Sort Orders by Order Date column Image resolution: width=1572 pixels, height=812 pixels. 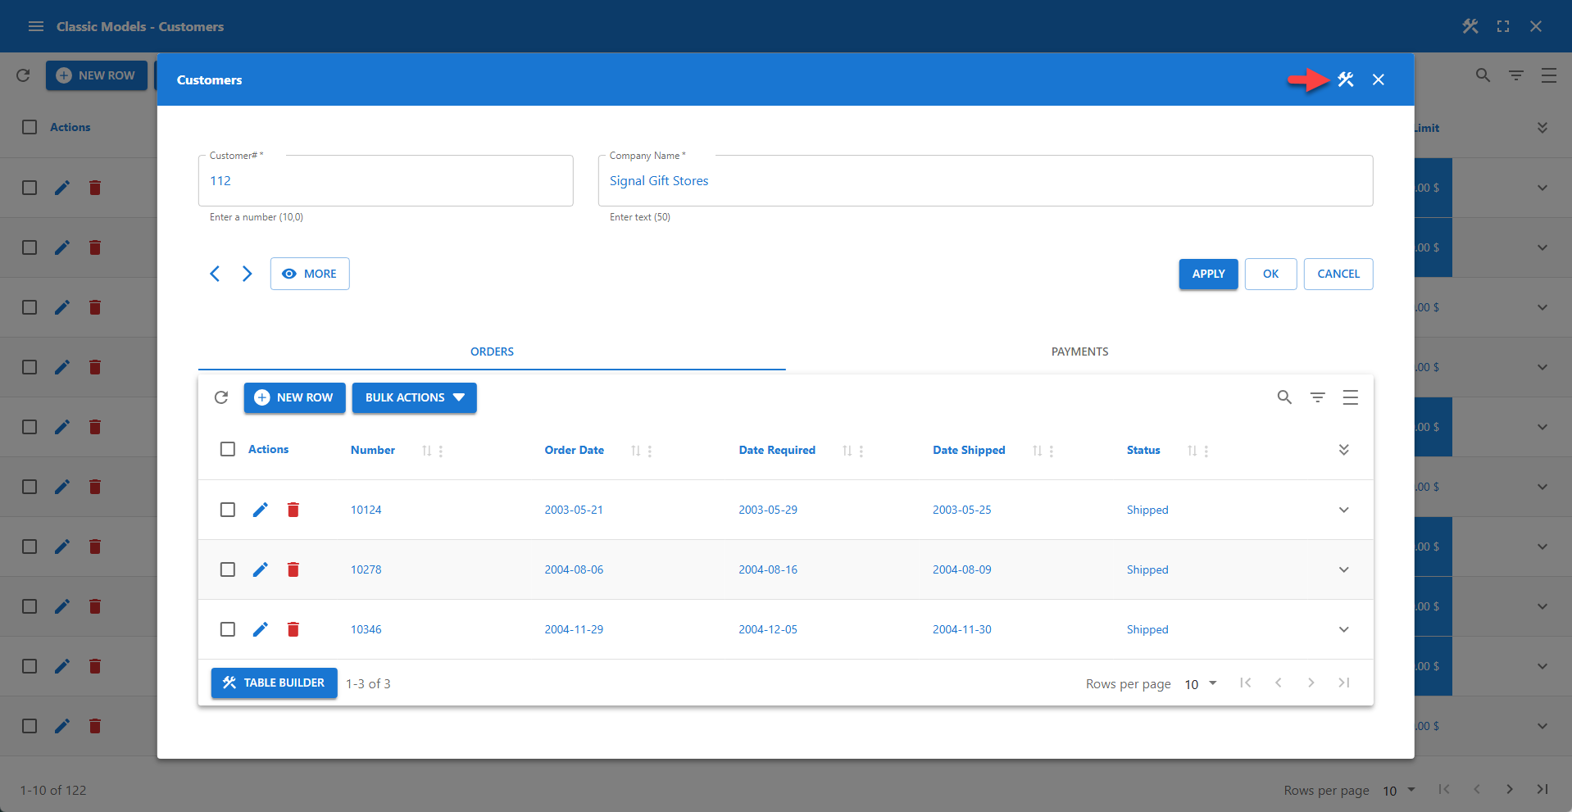(x=638, y=450)
